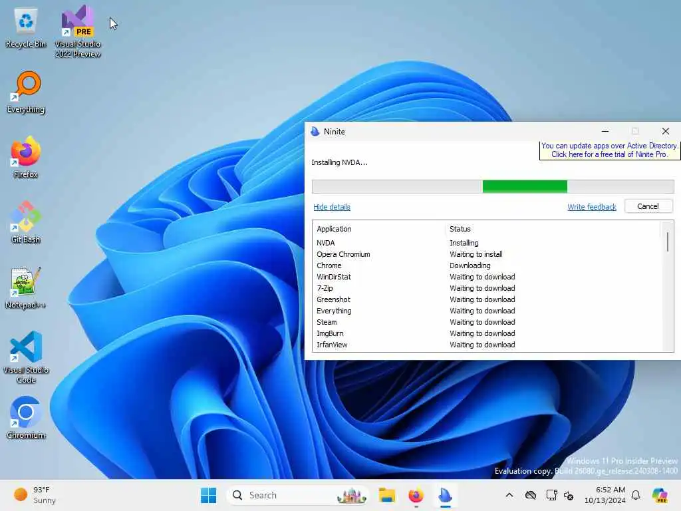
Task: Select the Everything row in Ninite list
Action: tap(487, 311)
